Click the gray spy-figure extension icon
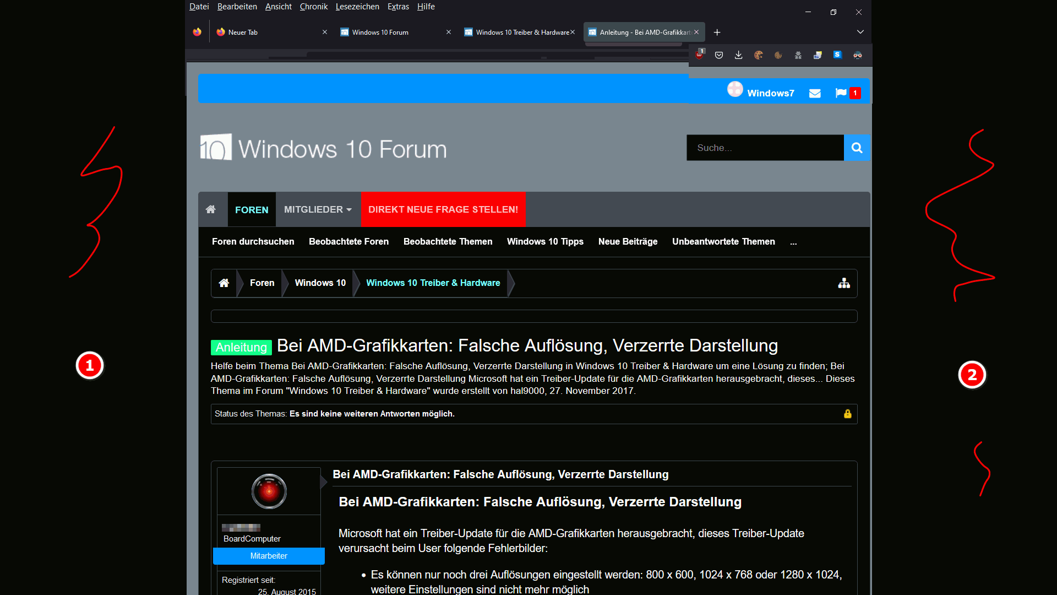Screen dimensions: 1057x595 coord(798,55)
